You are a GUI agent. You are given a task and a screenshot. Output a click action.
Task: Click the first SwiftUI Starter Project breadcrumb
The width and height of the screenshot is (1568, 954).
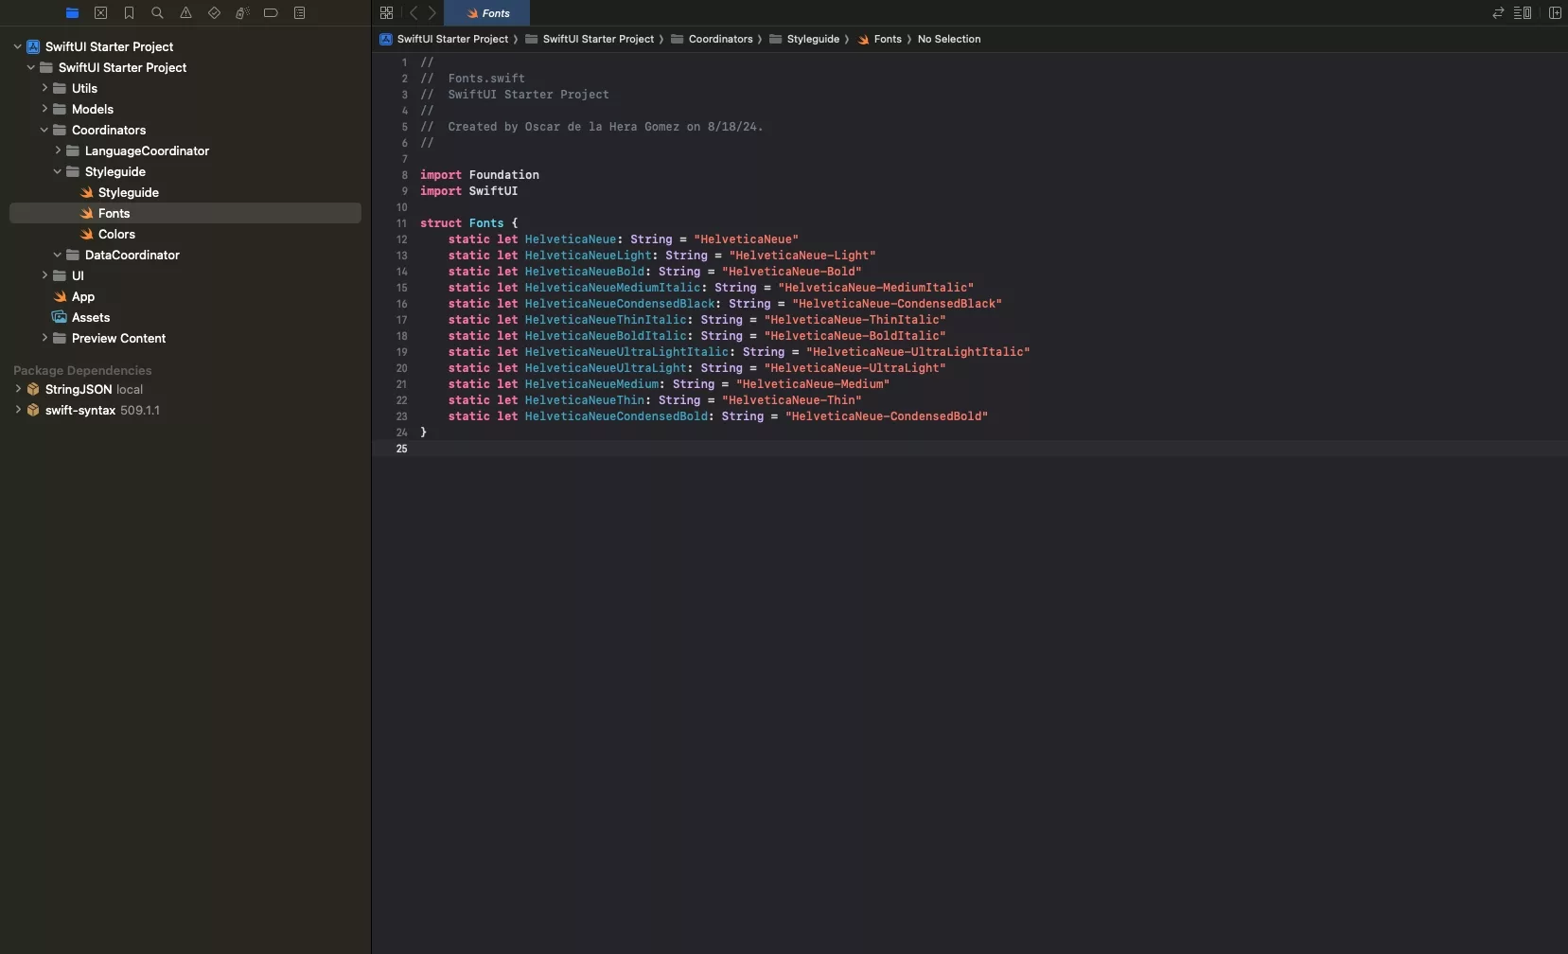[x=445, y=39]
